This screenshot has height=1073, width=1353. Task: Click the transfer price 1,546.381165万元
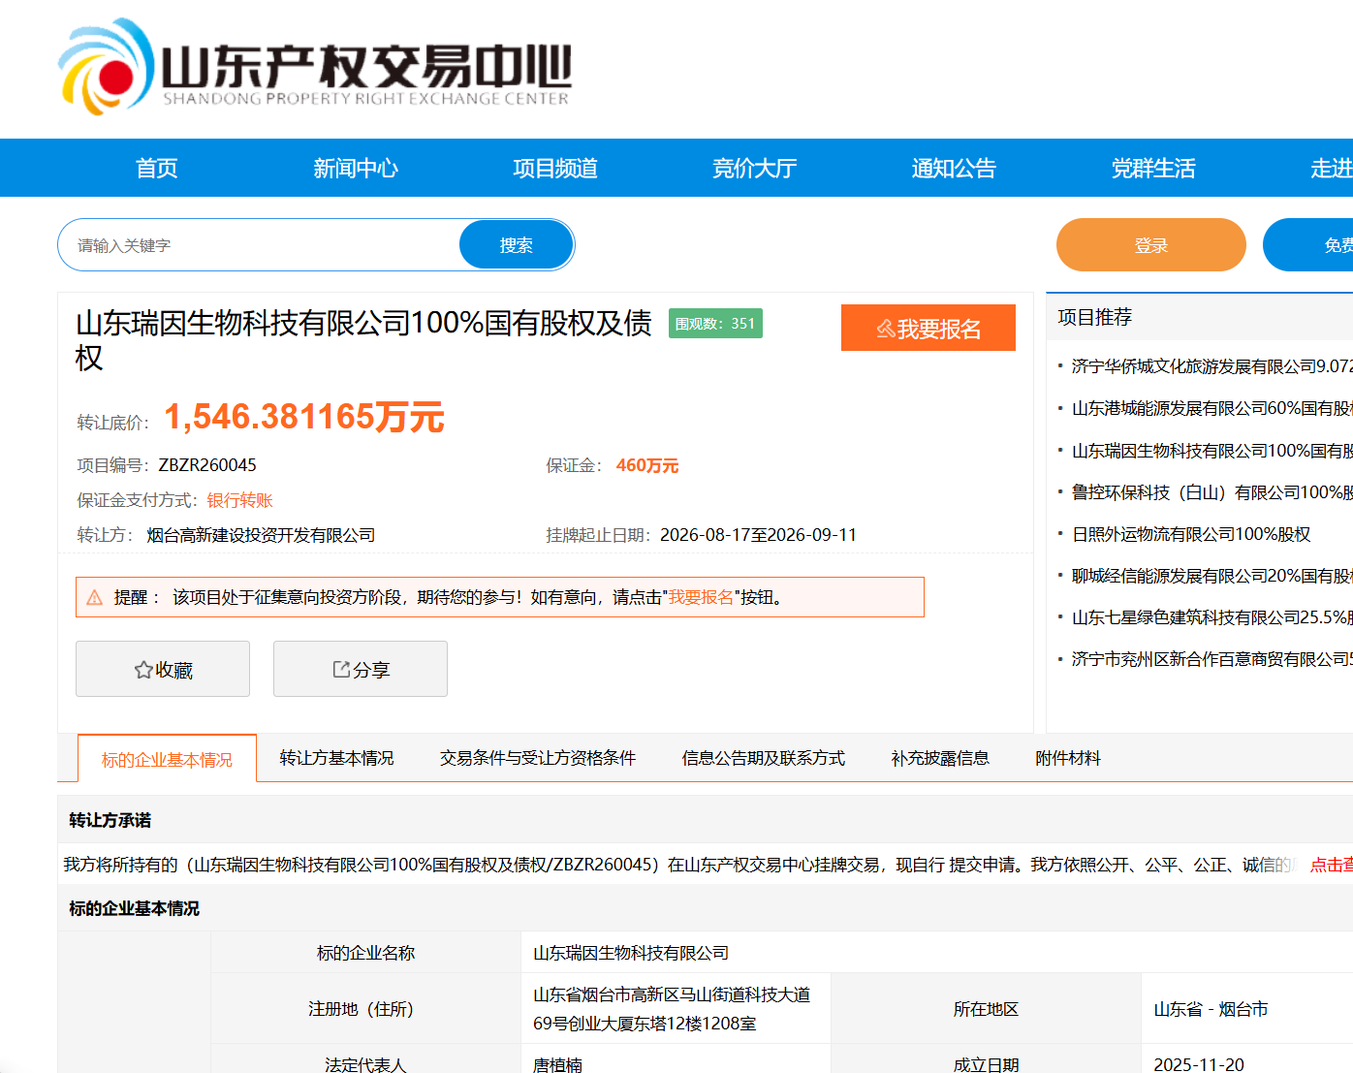(304, 417)
